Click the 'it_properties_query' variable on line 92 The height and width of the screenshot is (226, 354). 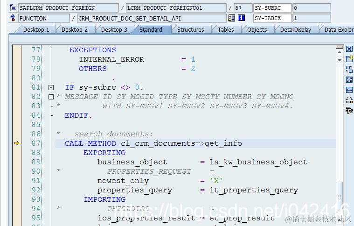pos(254,191)
